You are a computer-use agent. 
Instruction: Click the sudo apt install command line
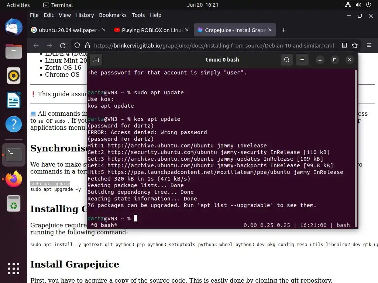click(204, 245)
